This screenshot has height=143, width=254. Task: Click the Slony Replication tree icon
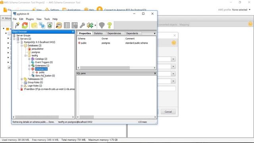[x=33, y=75]
